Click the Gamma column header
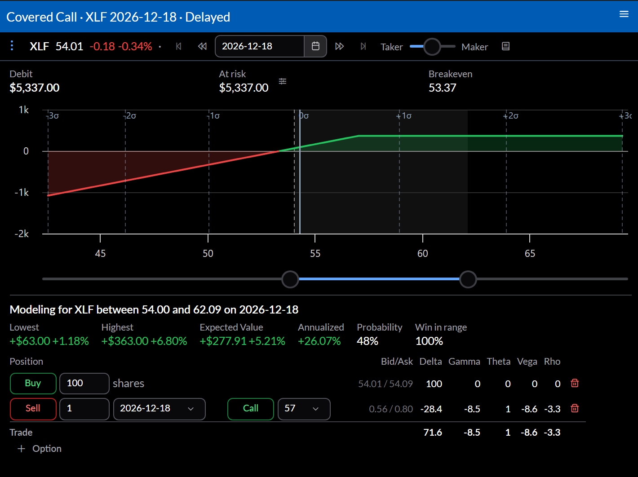This screenshot has height=477, width=638. point(464,362)
